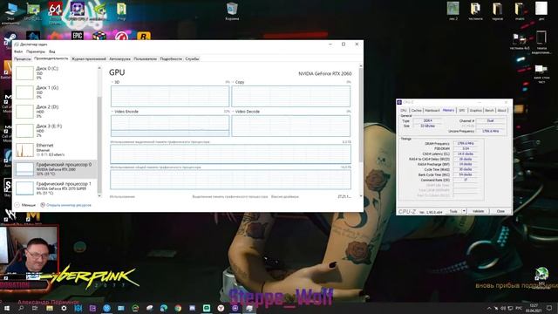Screen dimensions: 558x314
Task: Open taskbar Search magnifier
Action: coord(21,308)
